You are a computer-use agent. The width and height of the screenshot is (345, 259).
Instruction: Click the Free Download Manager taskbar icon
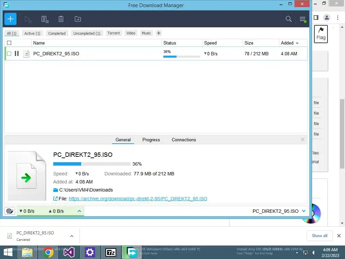click(x=132, y=252)
